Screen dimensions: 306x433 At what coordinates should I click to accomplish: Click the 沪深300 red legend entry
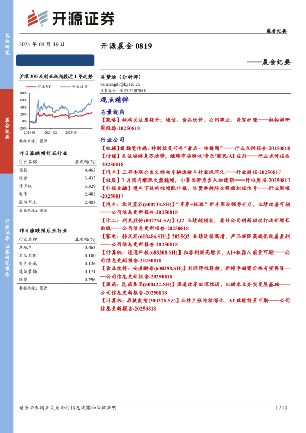coord(39,87)
